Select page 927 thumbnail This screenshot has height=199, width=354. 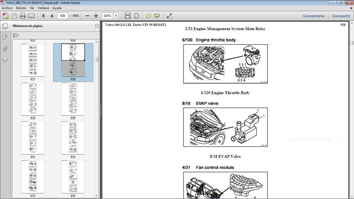33,60
